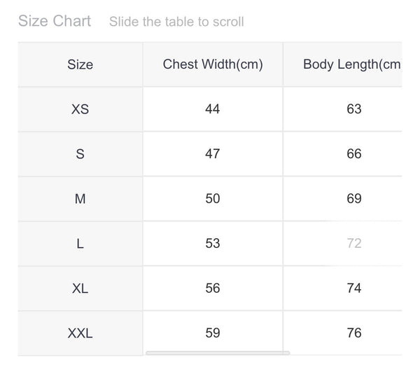Select chest width value 50
This screenshot has width=420, height=374.
(x=213, y=199)
